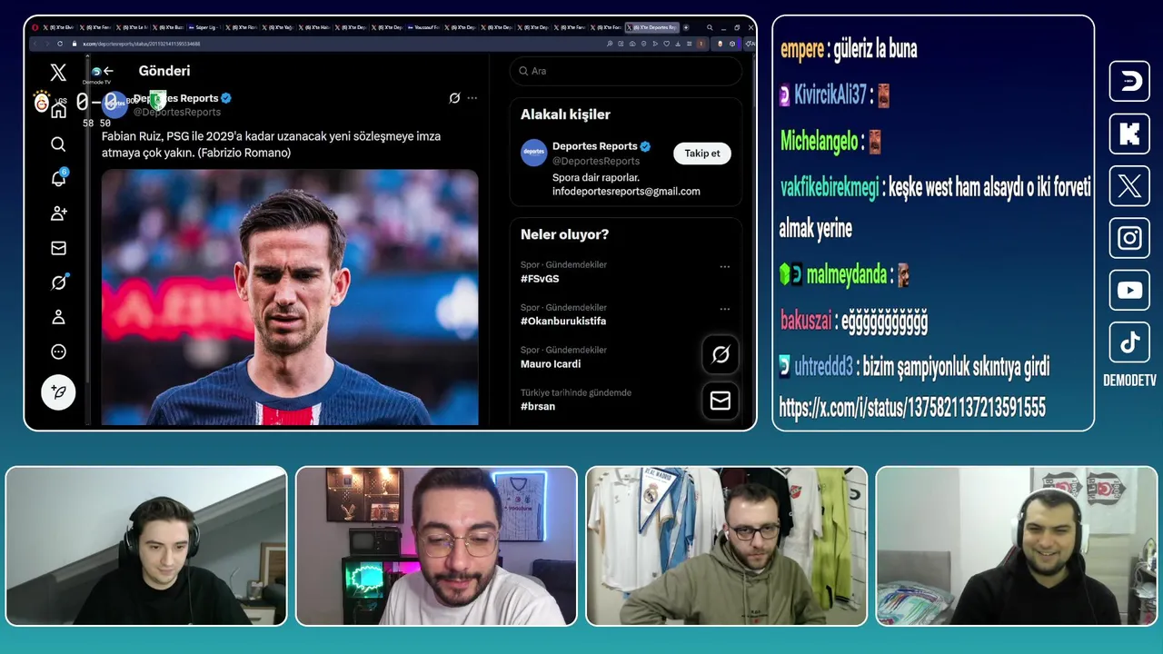Screen dimensions: 1163x654
Task: Click chat username KivircikAli37
Action: (830, 94)
